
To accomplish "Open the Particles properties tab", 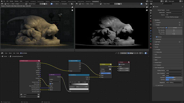I will (x=151, y=33).
